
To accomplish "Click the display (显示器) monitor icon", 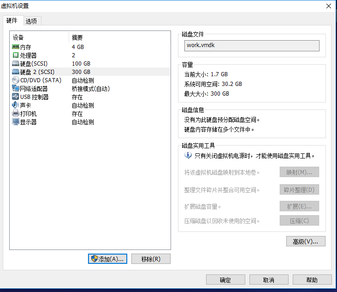I will pos(16,122).
